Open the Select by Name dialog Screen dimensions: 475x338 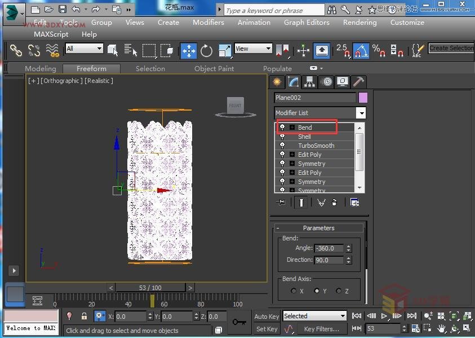(130, 51)
